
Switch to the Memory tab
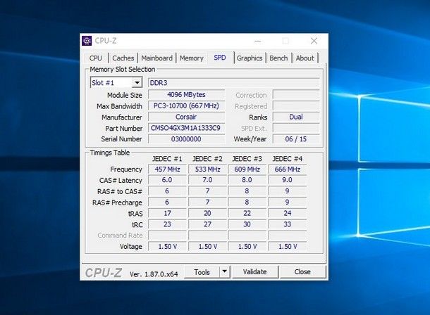(x=192, y=58)
